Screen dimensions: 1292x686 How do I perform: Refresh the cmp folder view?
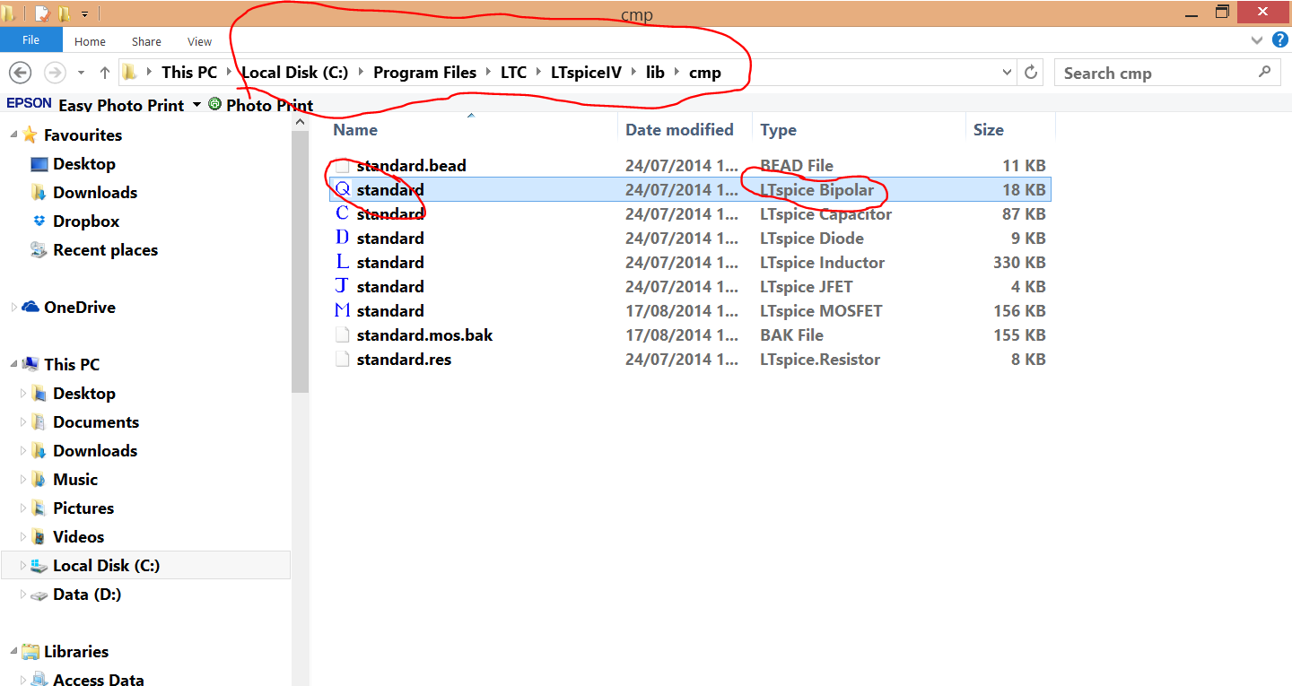click(1031, 73)
